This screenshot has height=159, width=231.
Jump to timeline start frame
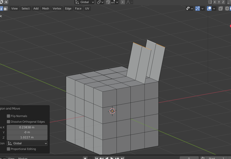(96, 158)
